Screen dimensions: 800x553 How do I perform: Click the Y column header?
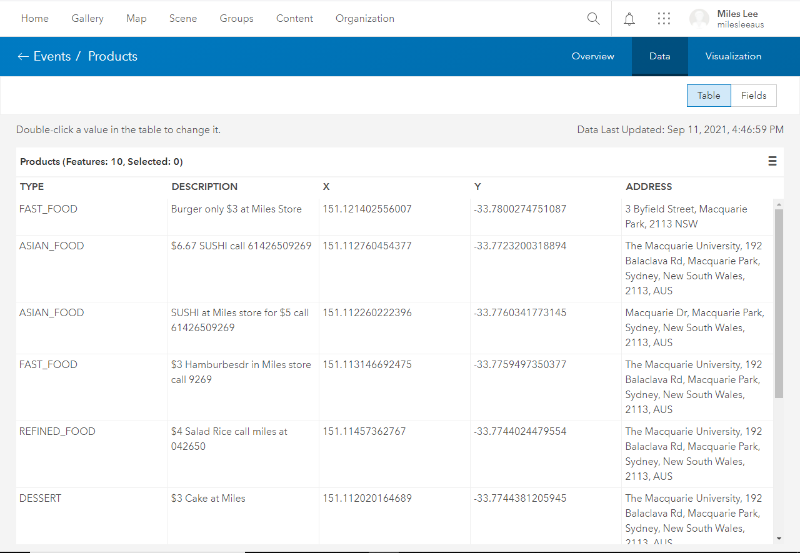(478, 187)
